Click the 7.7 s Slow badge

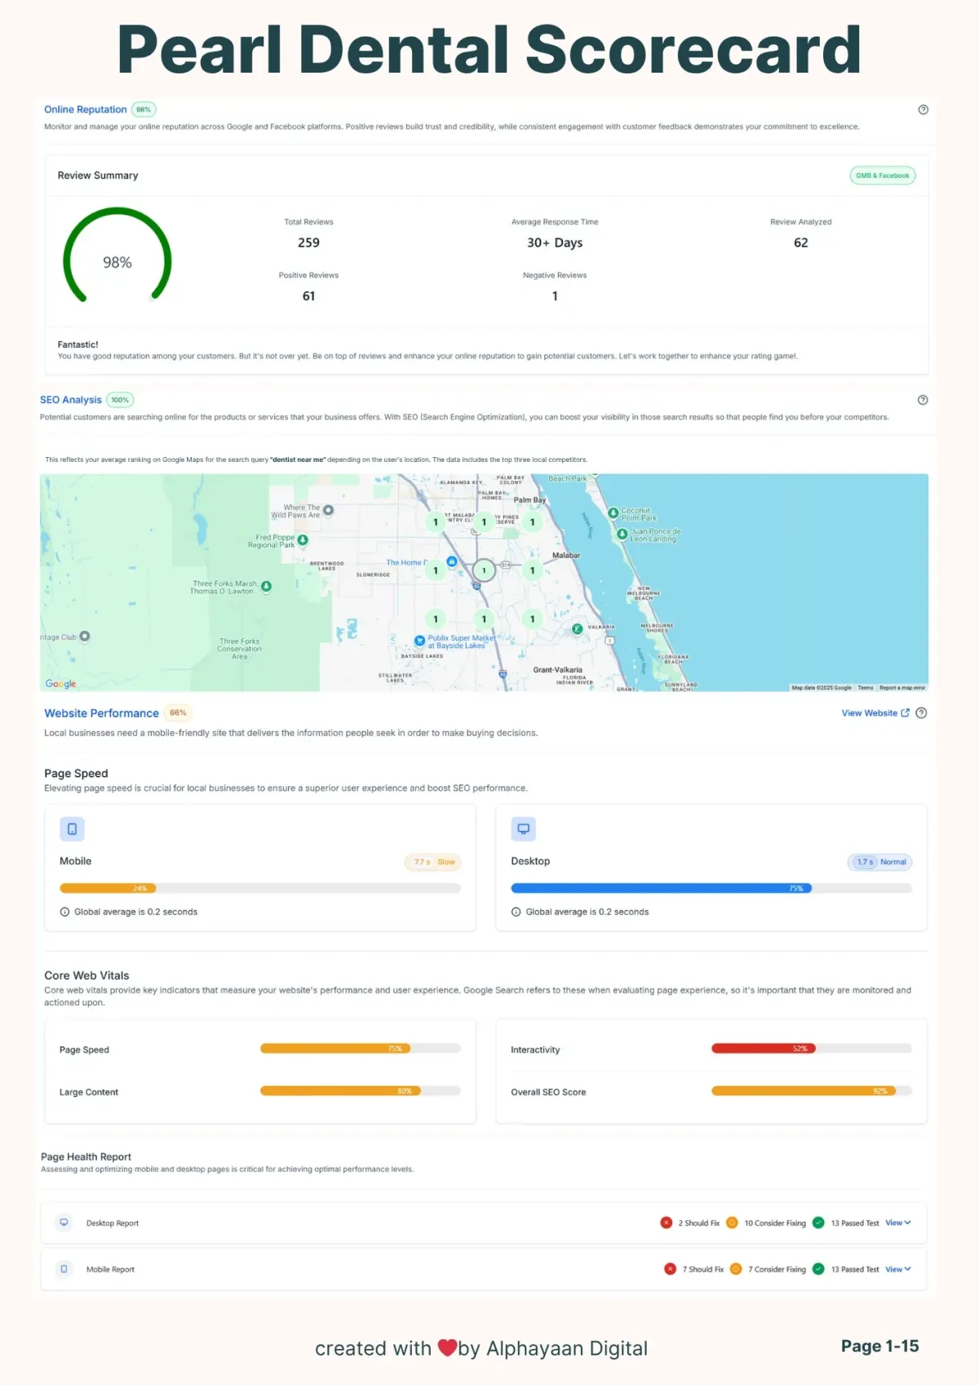tap(434, 862)
